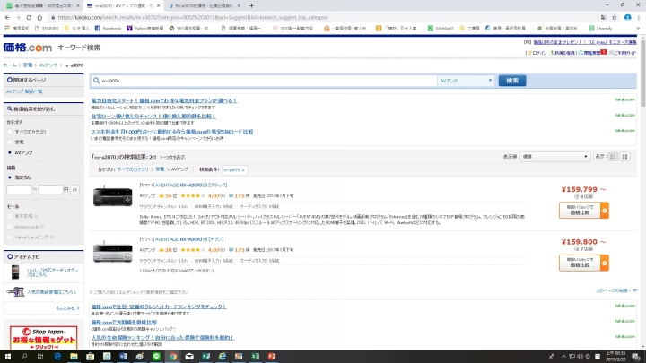Click ホーム in breadcrumb
Image resolution: width=646 pixels, height=363 pixels.
click(10, 65)
